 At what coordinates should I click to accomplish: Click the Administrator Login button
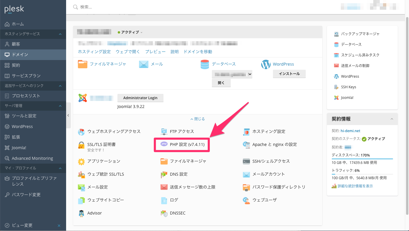(140, 98)
